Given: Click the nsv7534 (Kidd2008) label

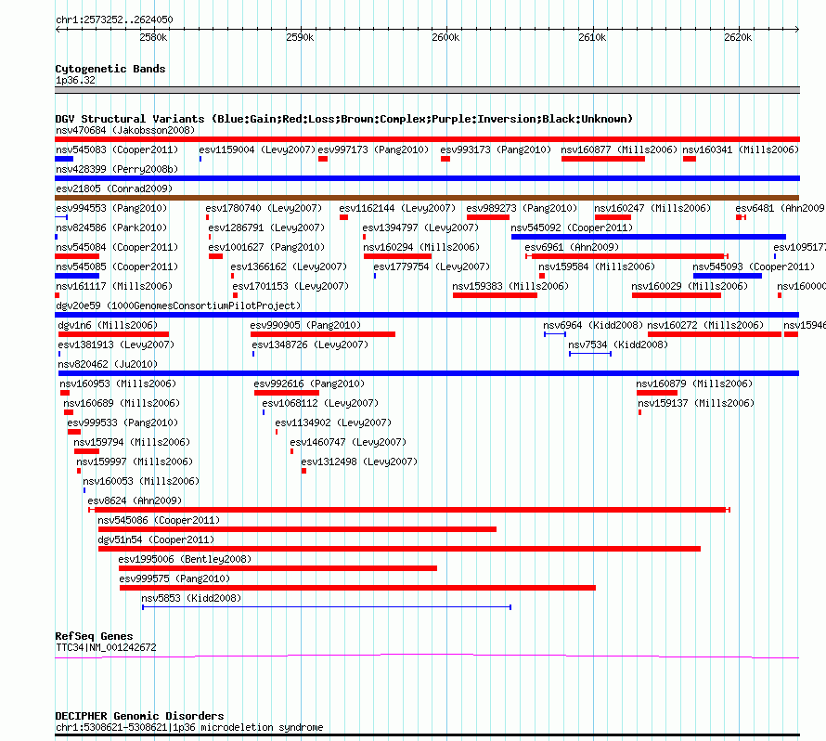Looking at the screenshot, I should (618, 344).
